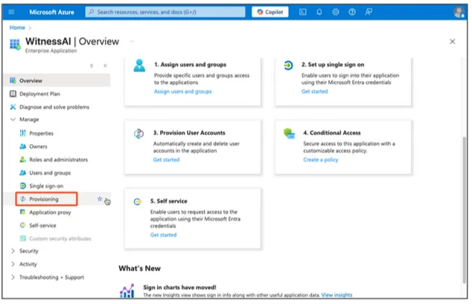Image resolution: width=472 pixels, height=304 pixels.
Task: Click the Overview sidebar icon
Action: (x=13, y=80)
